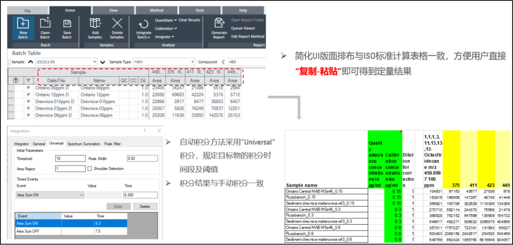Open the Quantitate dropdown

[166, 20]
